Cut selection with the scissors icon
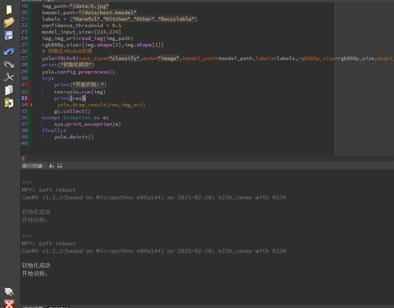This screenshot has width=394, height=308. pyautogui.click(x=9, y=77)
